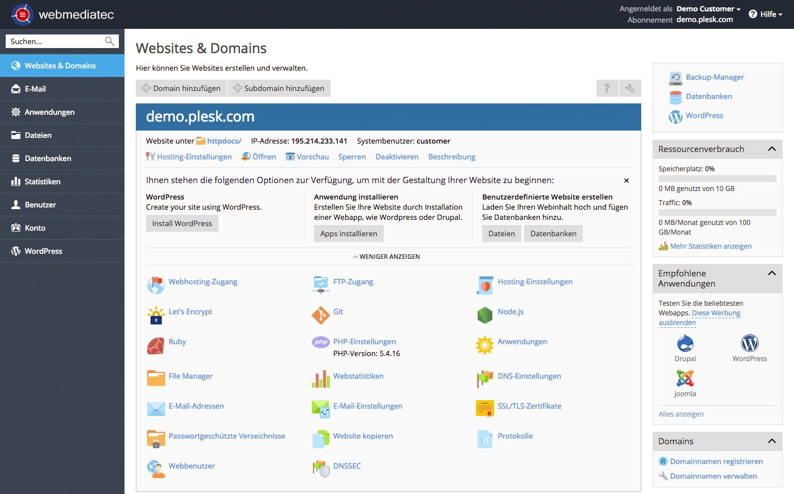
Task: Click Subdomain hinzufügen button
Action: (279, 88)
